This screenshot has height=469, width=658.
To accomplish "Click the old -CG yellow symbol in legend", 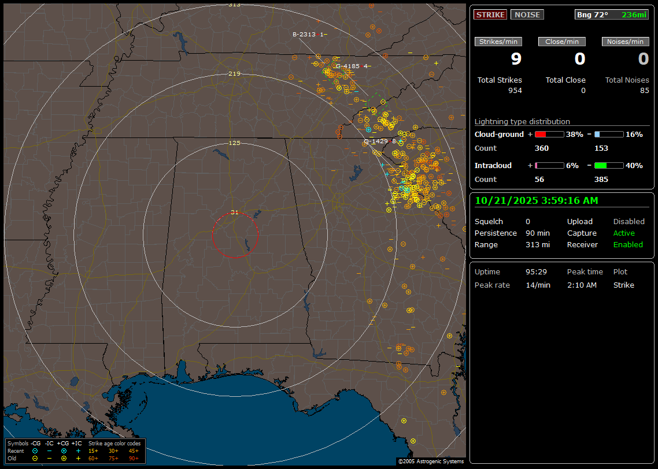I will coord(35,458).
